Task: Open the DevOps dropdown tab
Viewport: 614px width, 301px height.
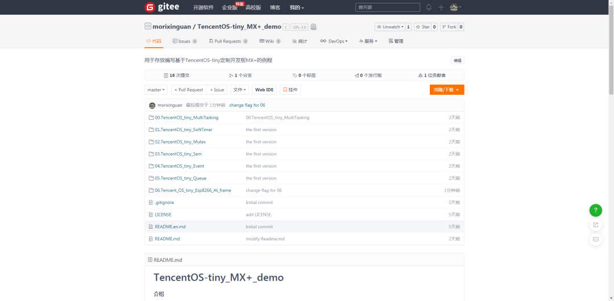Action: [334, 41]
